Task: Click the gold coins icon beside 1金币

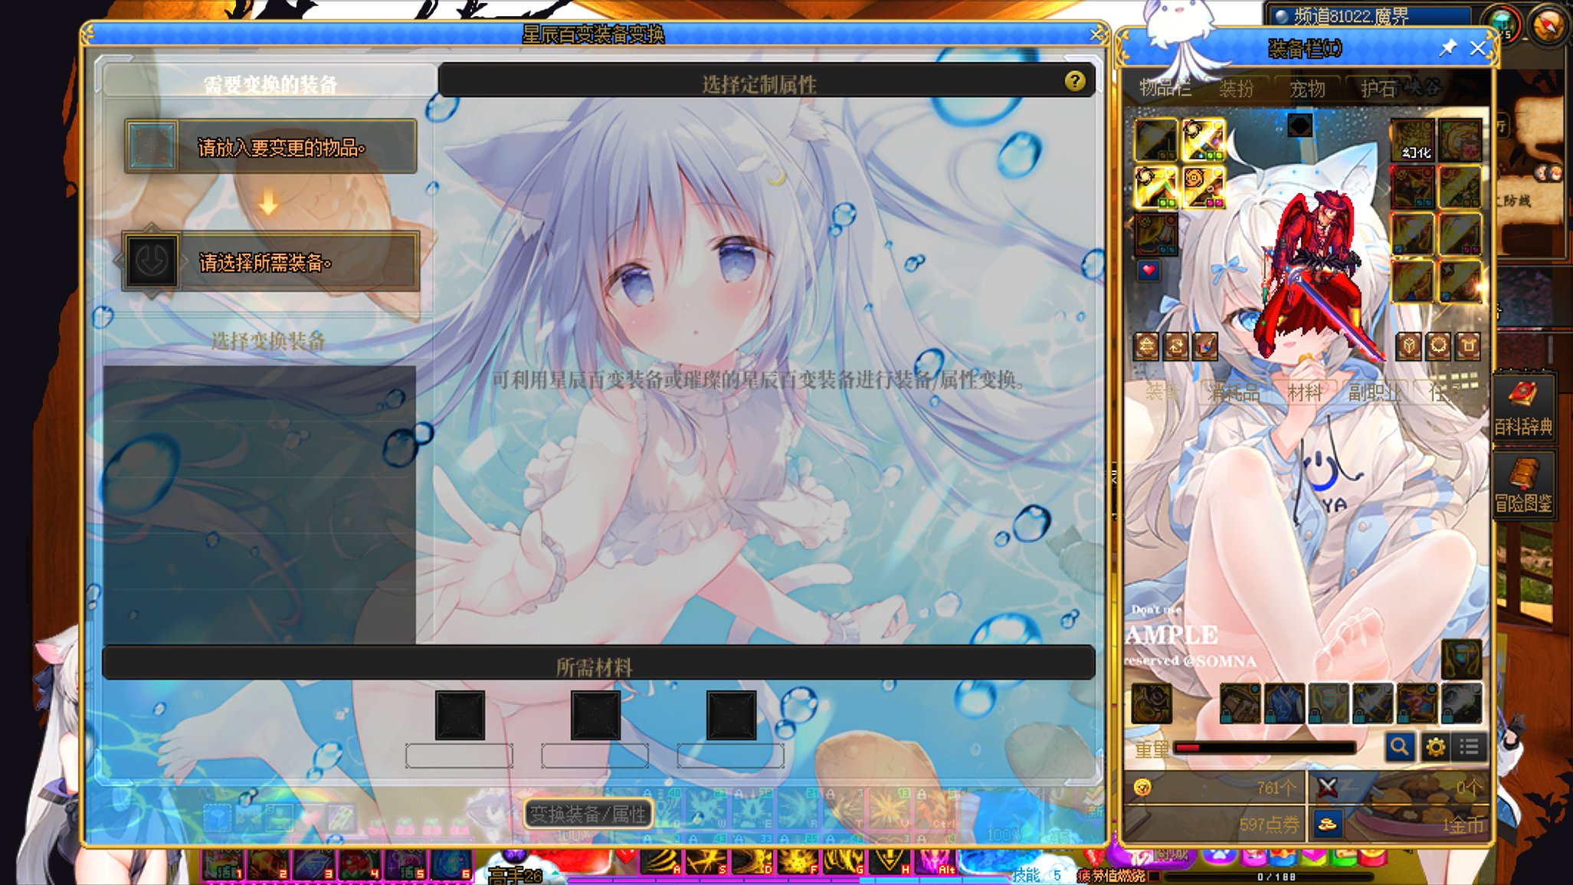Action: [x=1327, y=824]
